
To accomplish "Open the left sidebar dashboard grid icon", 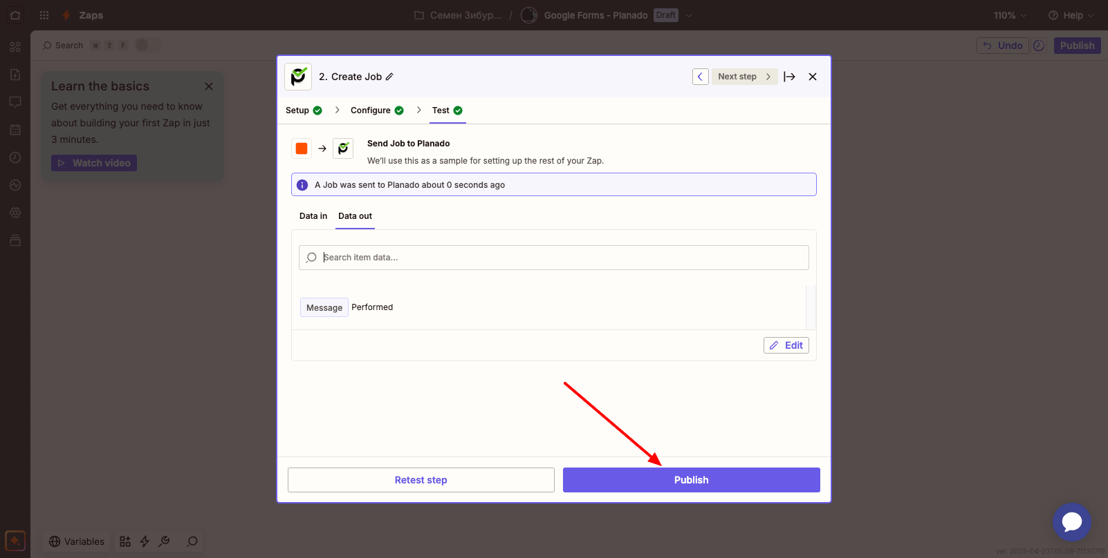I will [x=15, y=47].
